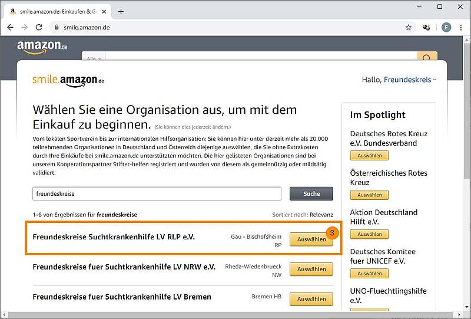Close the smile.amazon.de browser tab
Image resolution: width=471 pixels, height=319 pixels.
(104, 12)
